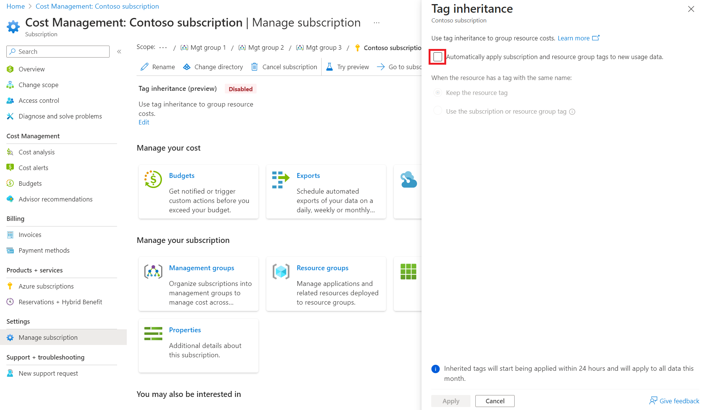This screenshot has width=705, height=410.
Task: Click the Management groups card icon
Action: 153,272
